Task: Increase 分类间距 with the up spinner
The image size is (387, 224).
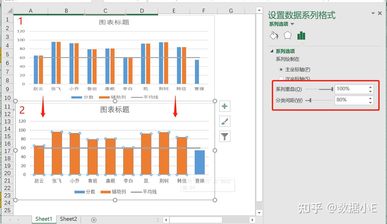Action: click(x=370, y=98)
